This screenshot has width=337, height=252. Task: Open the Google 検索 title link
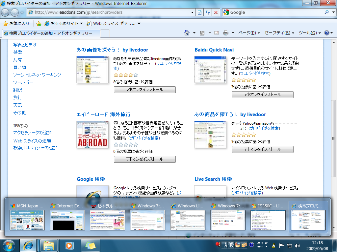91,179
